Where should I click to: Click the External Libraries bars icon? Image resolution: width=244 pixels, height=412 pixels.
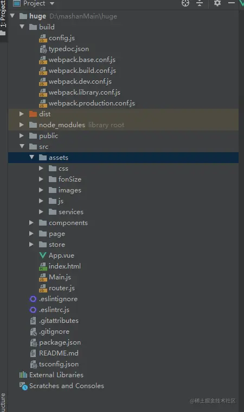(x=23, y=374)
